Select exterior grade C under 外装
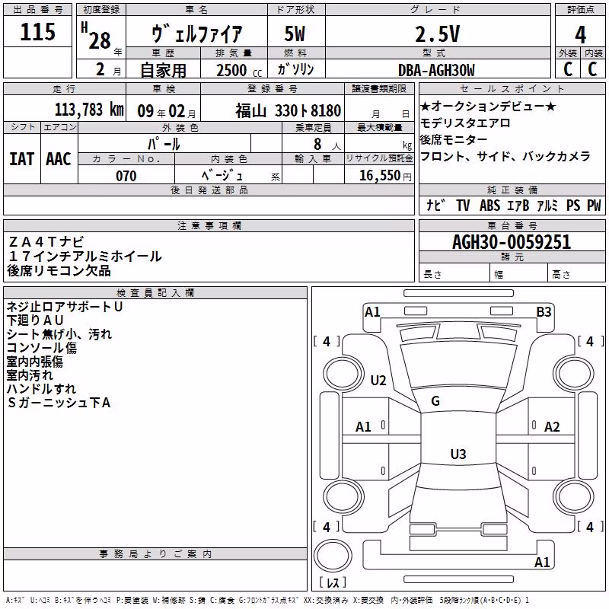609x609 pixels. tap(568, 69)
